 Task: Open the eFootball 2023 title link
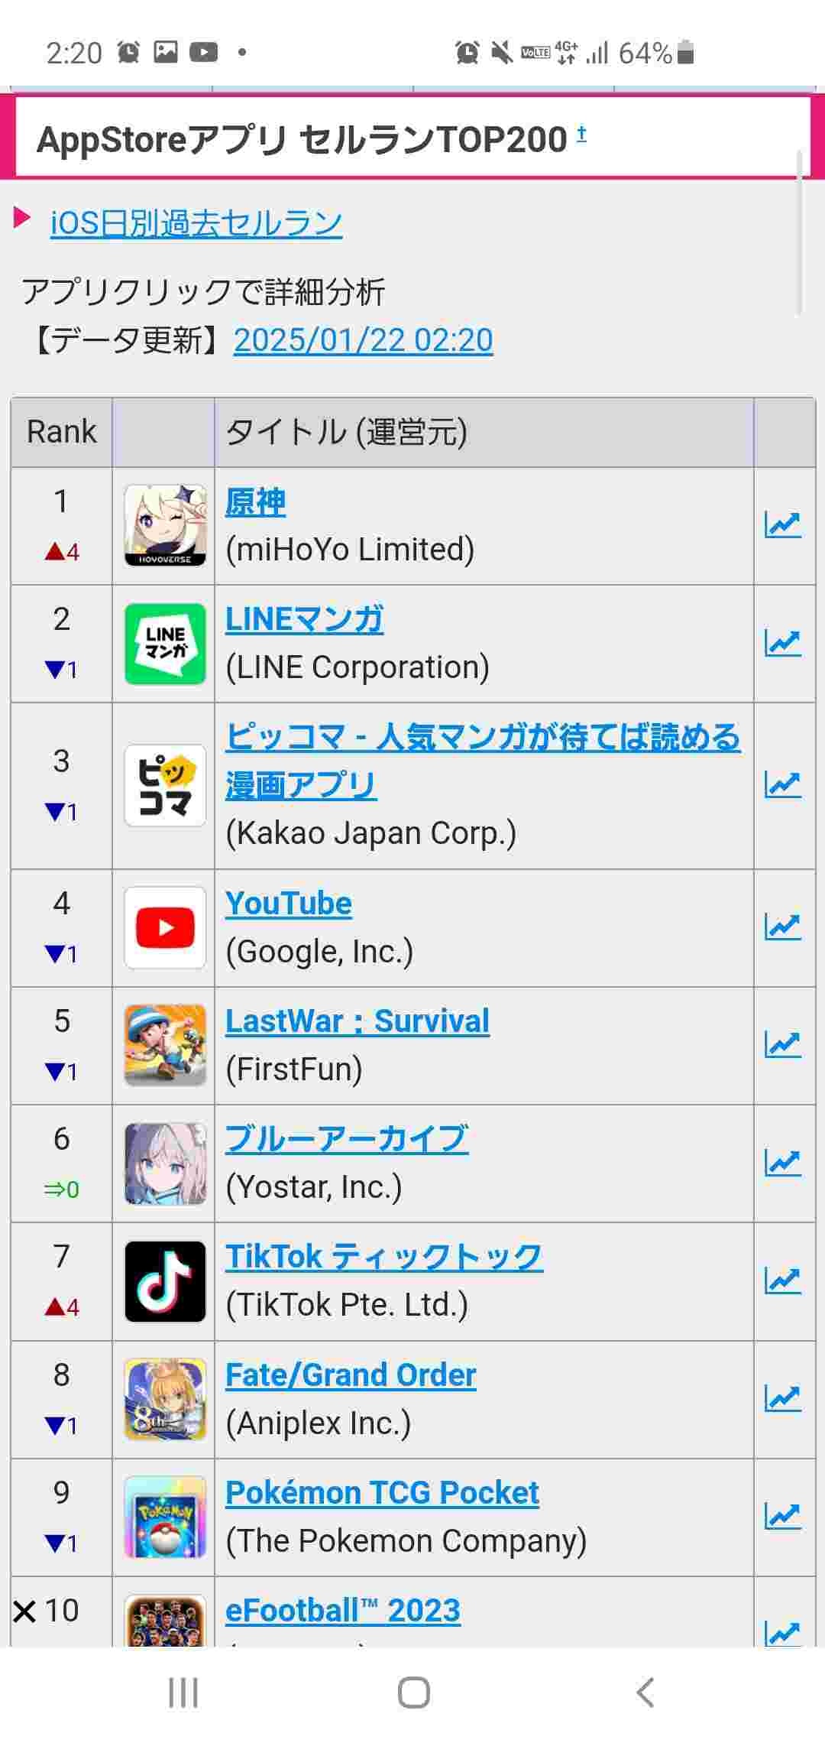(343, 1611)
